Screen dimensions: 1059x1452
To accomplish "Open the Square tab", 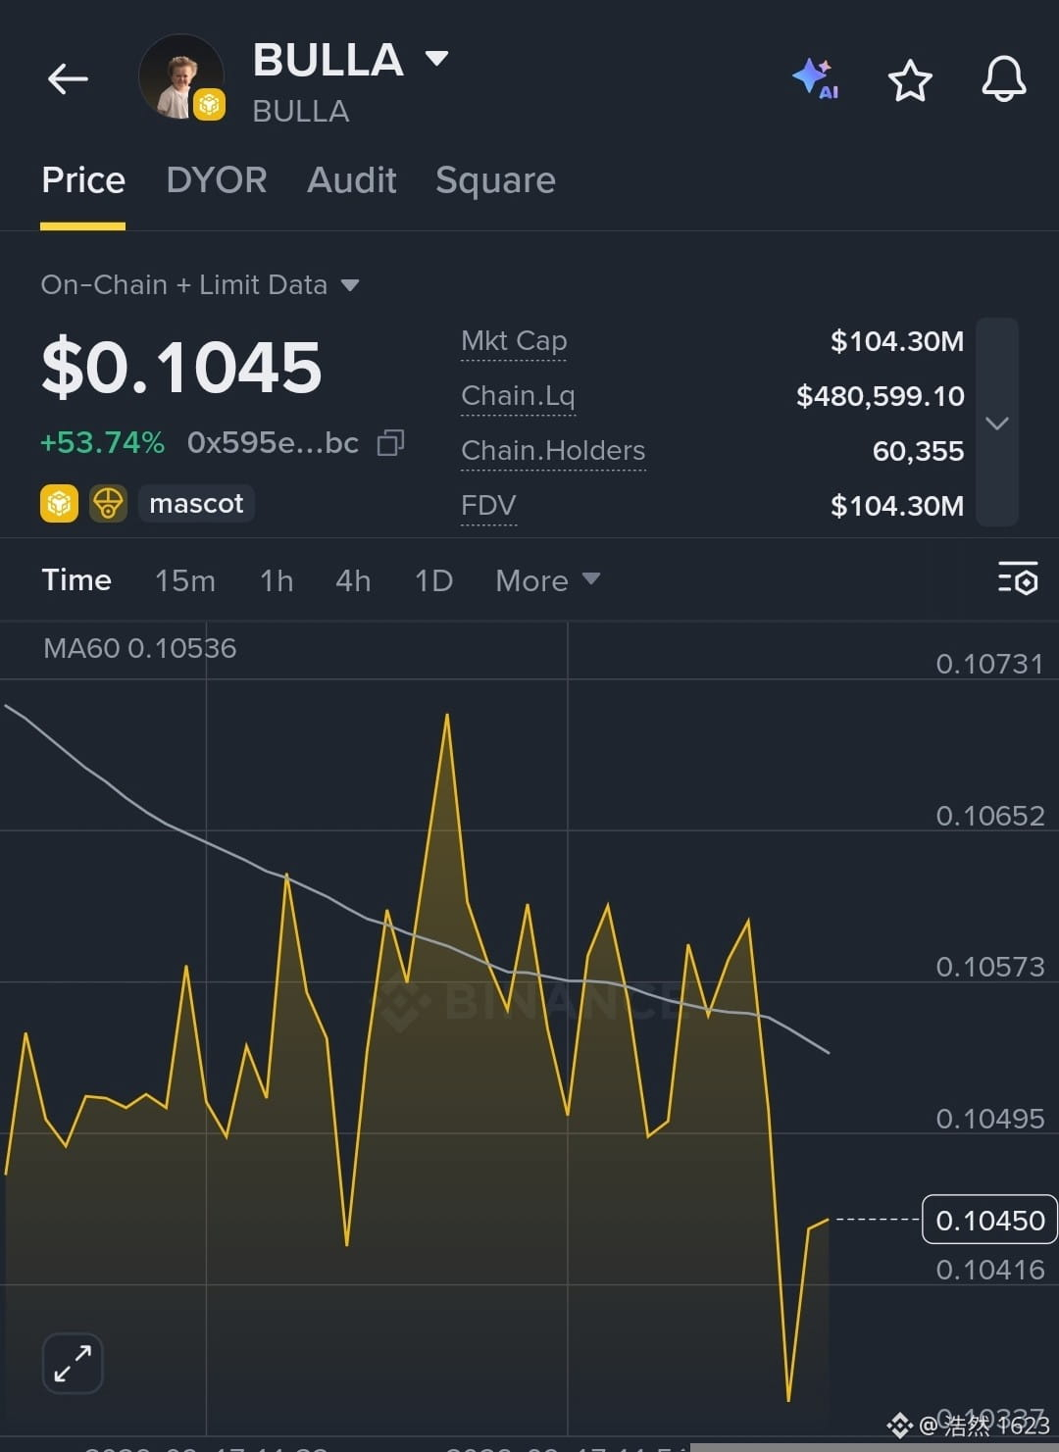I will (495, 180).
